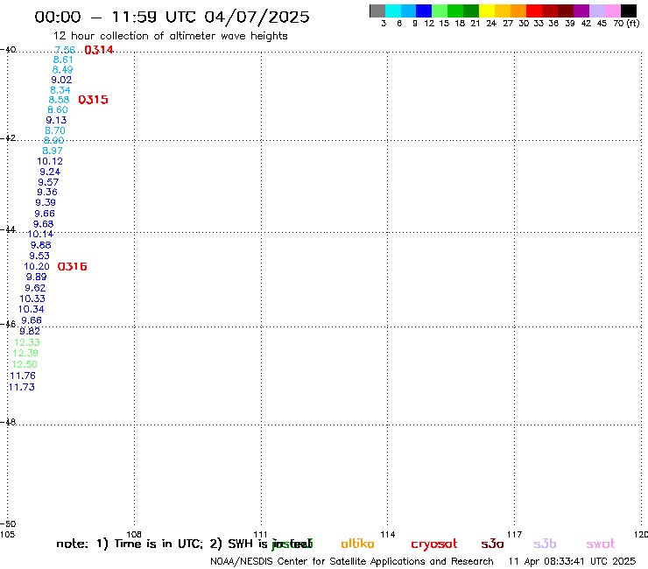This screenshot has width=648, height=569.
Task: Click the wave height value 9.68
Action: click(x=44, y=224)
